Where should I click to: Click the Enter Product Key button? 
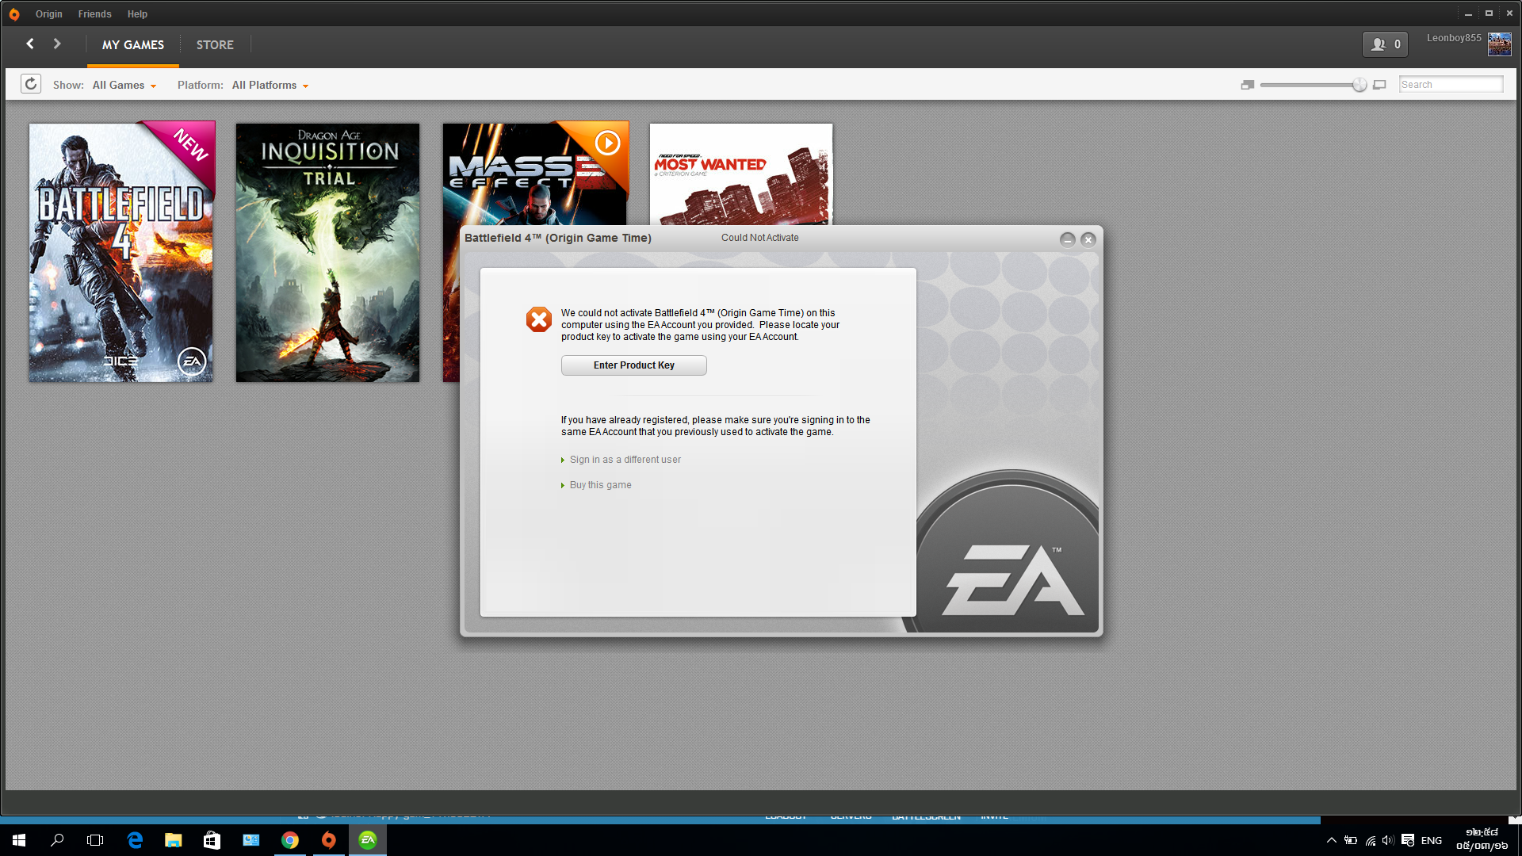633,365
